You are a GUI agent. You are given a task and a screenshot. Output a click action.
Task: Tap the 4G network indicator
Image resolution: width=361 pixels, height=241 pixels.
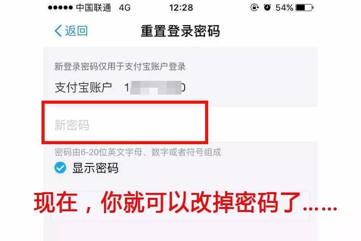click(125, 8)
